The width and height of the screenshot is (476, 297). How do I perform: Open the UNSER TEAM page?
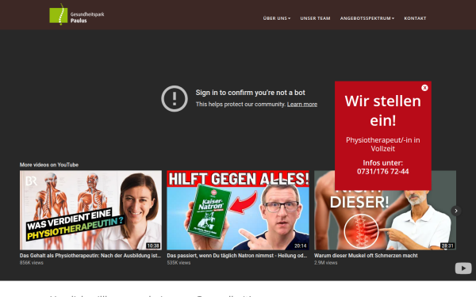(x=315, y=18)
